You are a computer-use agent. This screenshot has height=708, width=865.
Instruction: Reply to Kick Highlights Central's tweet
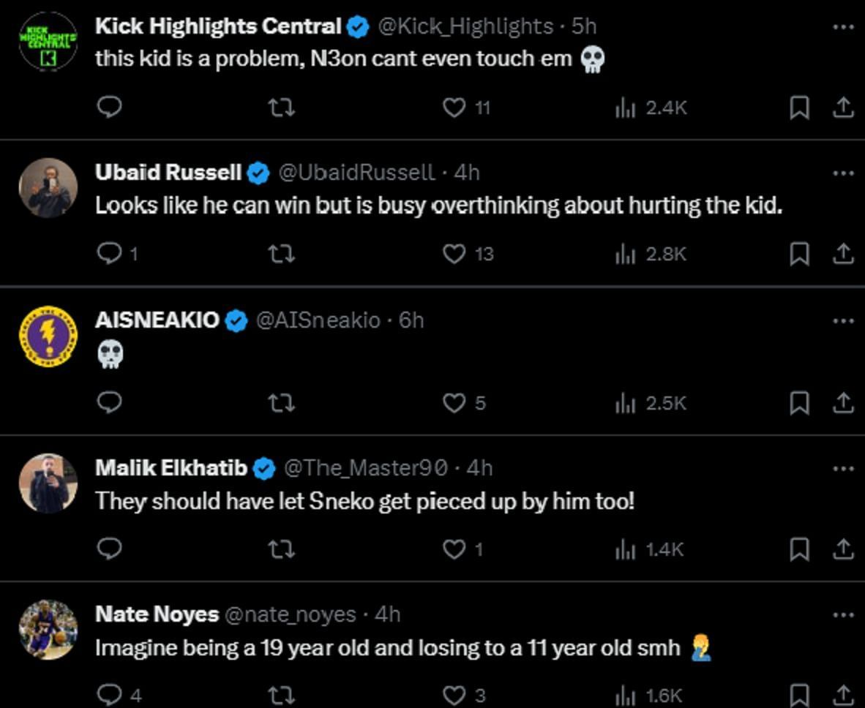tap(111, 108)
